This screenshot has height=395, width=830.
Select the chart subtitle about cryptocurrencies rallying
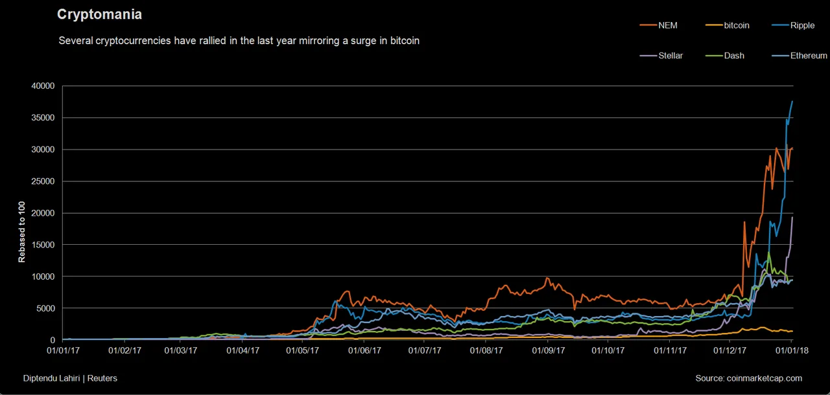point(239,40)
